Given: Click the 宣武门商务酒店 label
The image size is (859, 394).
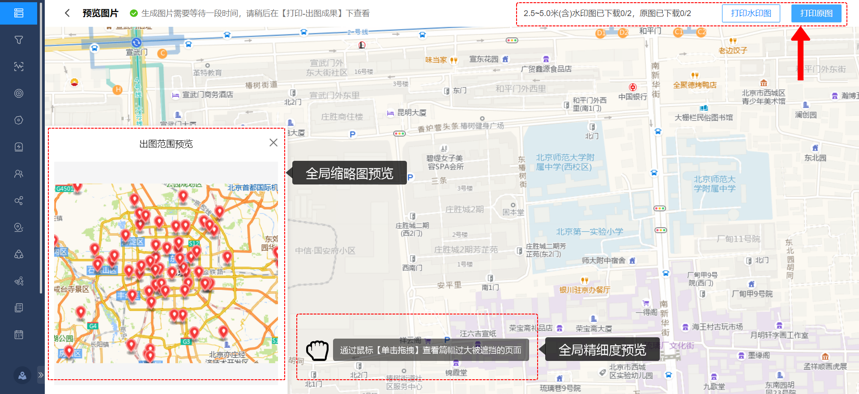Looking at the screenshot, I should coord(208,95).
